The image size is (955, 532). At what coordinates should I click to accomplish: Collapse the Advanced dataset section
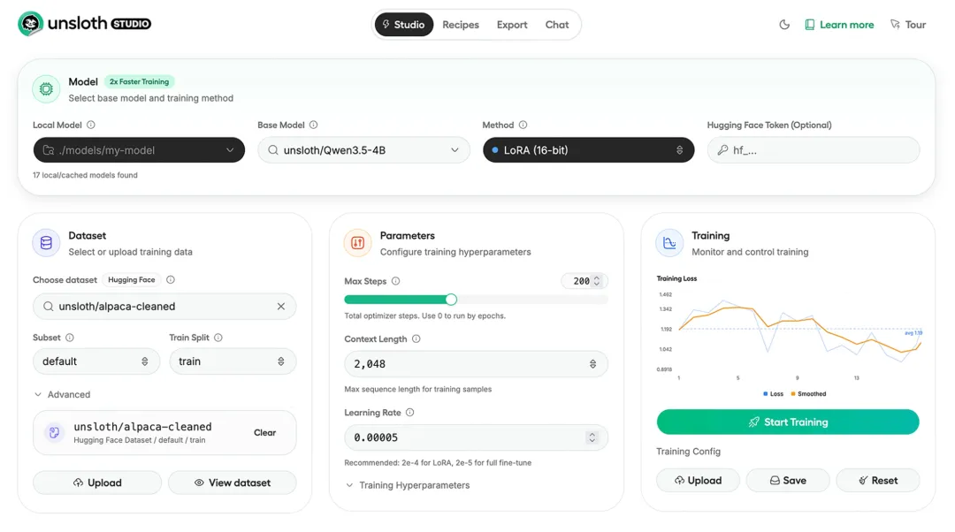point(62,394)
